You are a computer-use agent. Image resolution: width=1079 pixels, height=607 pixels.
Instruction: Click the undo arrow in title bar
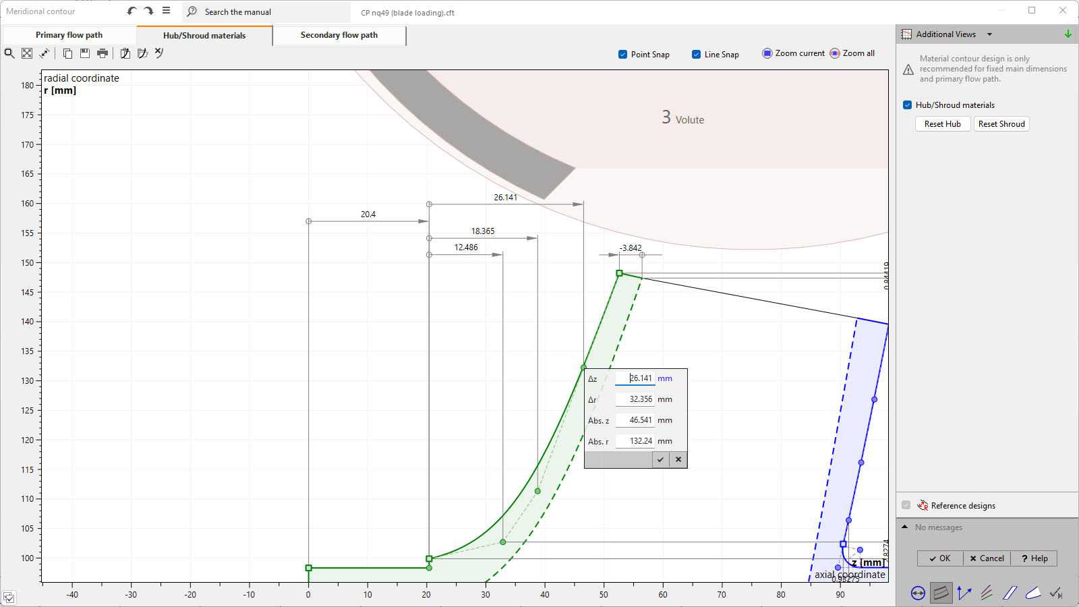pyautogui.click(x=132, y=11)
